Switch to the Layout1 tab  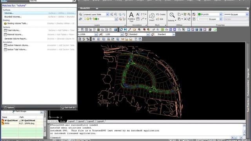(71, 121)
